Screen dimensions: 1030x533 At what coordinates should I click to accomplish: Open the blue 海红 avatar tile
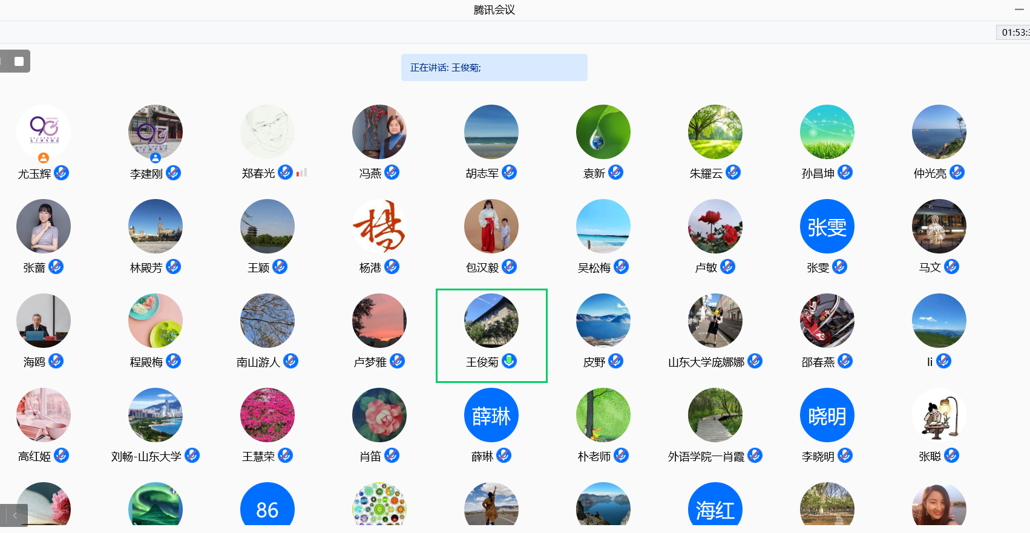click(715, 507)
